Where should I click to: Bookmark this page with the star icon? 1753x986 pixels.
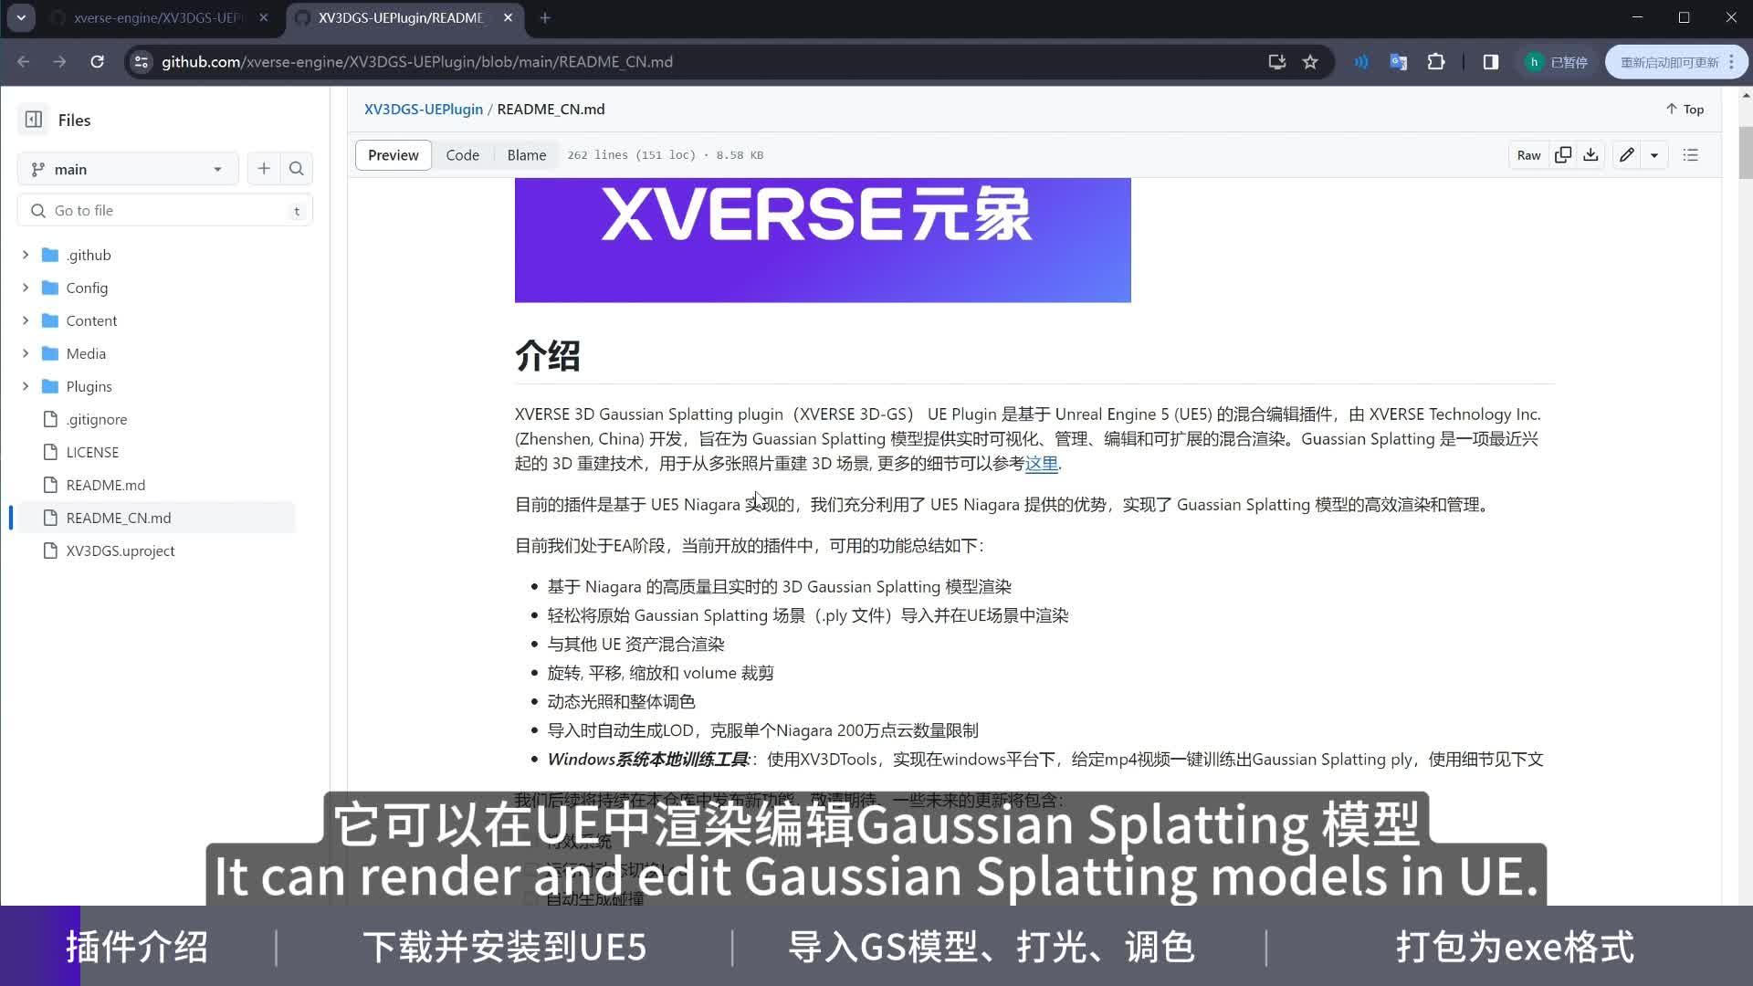pyautogui.click(x=1310, y=61)
